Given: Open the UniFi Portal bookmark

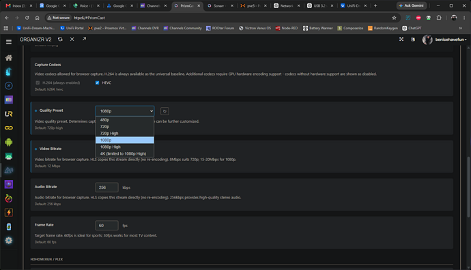Looking at the screenshot, I should (72, 28).
